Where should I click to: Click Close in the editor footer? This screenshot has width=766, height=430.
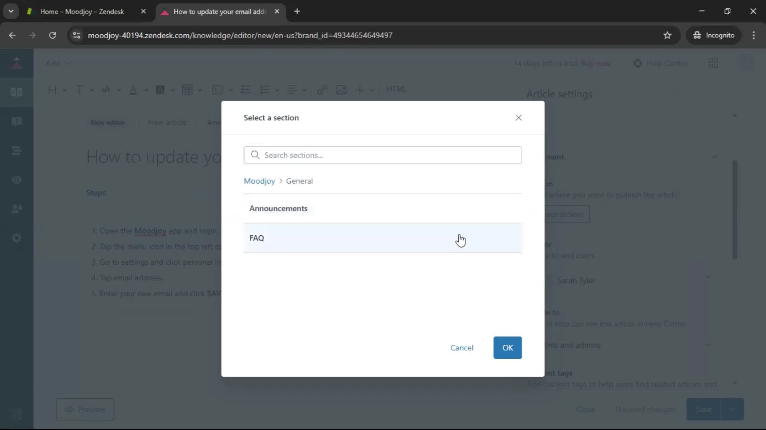pyautogui.click(x=585, y=409)
